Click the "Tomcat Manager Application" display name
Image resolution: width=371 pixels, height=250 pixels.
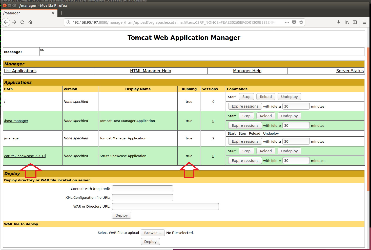[123, 138]
